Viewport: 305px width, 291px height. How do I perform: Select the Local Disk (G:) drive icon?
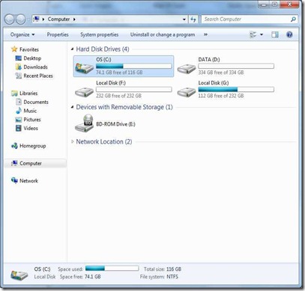(187, 91)
